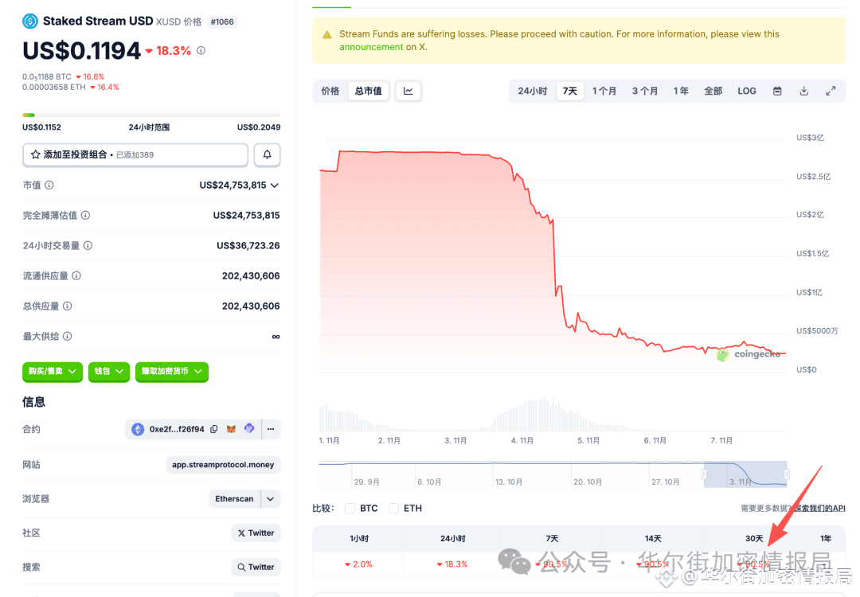Expand the chart to fullscreen
This screenshot has height=597, width=860.
point(831,91)
